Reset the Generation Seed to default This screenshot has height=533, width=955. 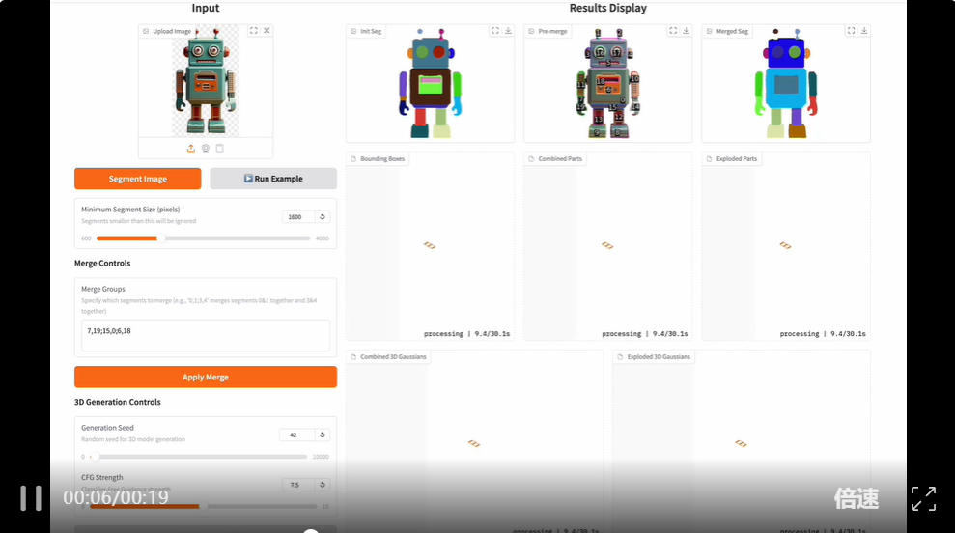323,435
